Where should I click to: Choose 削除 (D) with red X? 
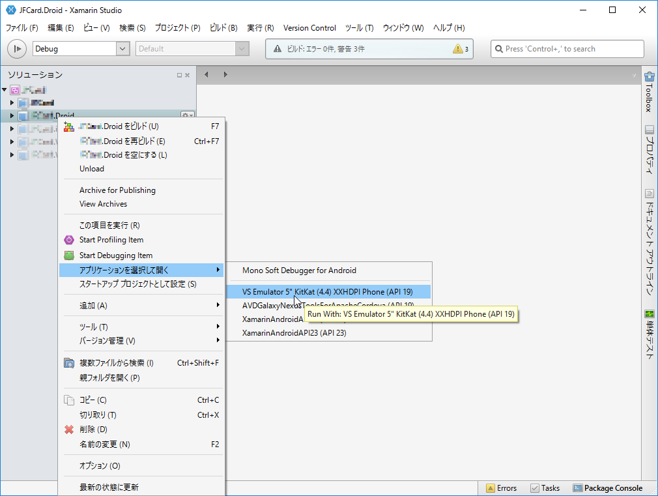click(141, 430)
